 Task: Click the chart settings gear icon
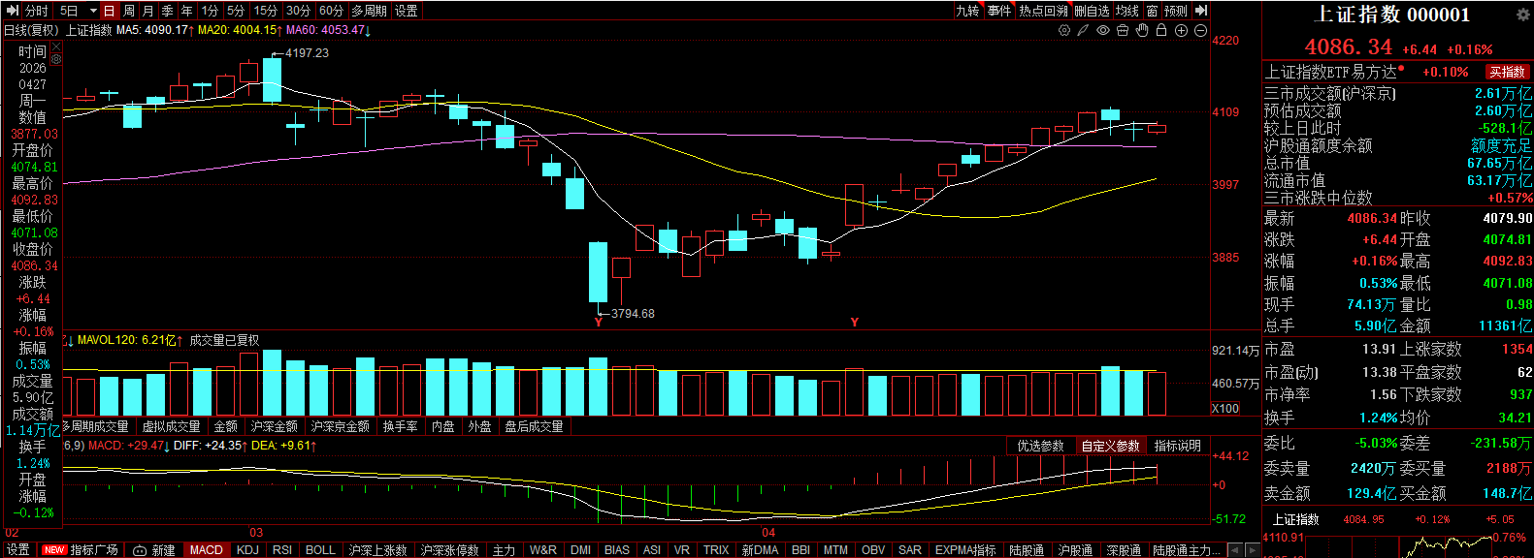coord(1064,30)
